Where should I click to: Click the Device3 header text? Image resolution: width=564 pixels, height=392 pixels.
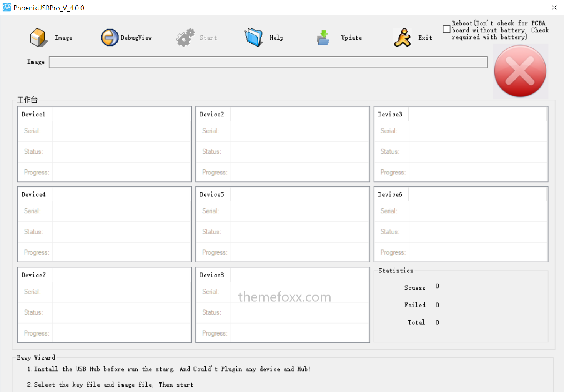(x=390, y=115)
